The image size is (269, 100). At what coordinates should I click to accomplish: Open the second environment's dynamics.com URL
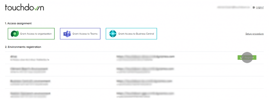(145, 69)
